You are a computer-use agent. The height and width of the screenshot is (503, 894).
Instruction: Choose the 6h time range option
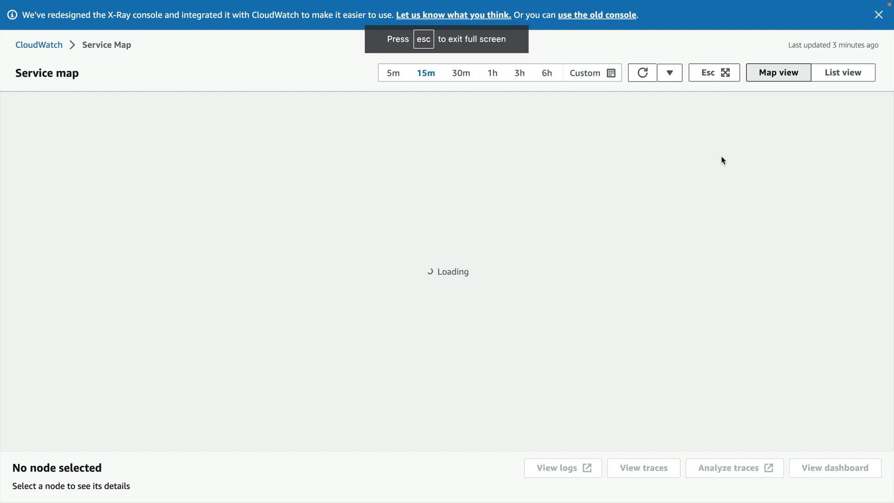[x=547, y=73]
